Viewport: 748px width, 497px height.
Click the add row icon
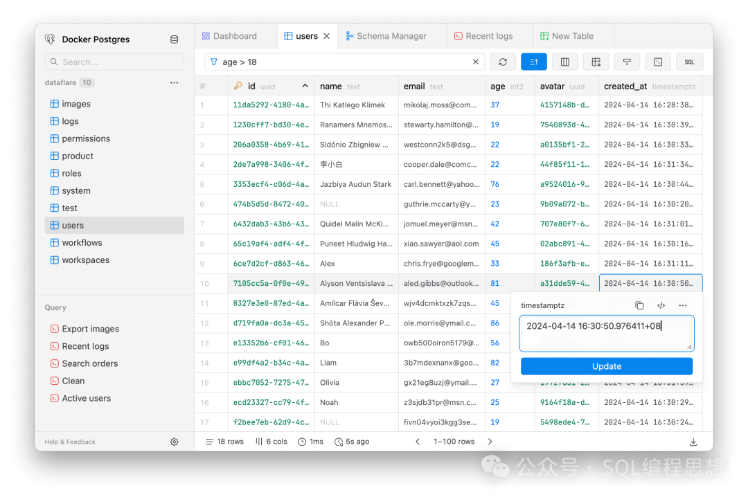point(627,62)
